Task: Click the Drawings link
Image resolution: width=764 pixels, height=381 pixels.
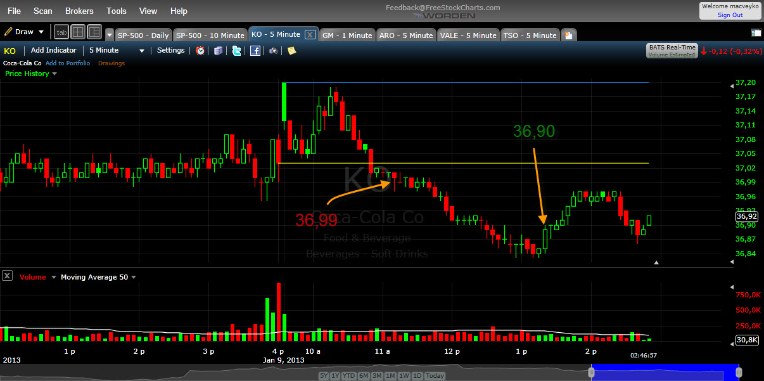Action: pos(111,63)
